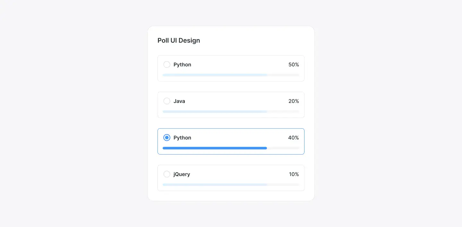This screenshot has height=227, width=462.
Task: Click the 10% vote percentage
Action: coord(294,174)
